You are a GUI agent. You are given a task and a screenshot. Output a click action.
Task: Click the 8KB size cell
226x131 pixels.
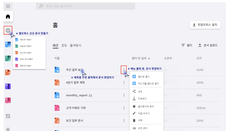pos(199,95)
